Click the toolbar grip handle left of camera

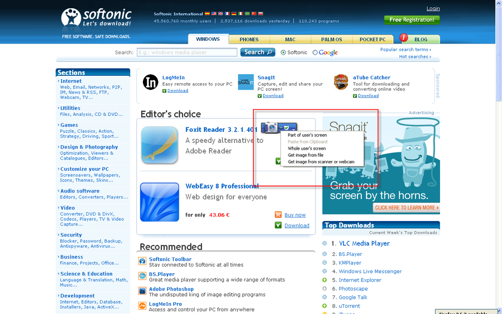(263, 128)
